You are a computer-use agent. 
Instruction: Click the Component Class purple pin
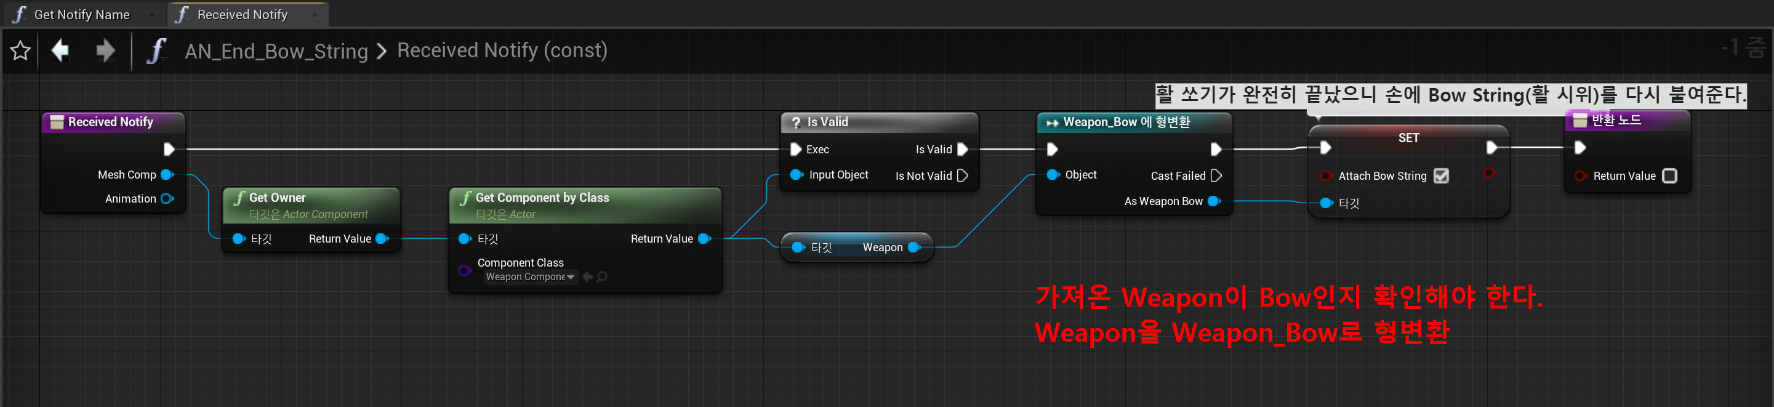click(x=465, y=271)
